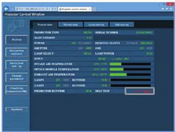Go back with the browser back arrow
Viewport: 175px width, 132px height.
pos(6,9)
